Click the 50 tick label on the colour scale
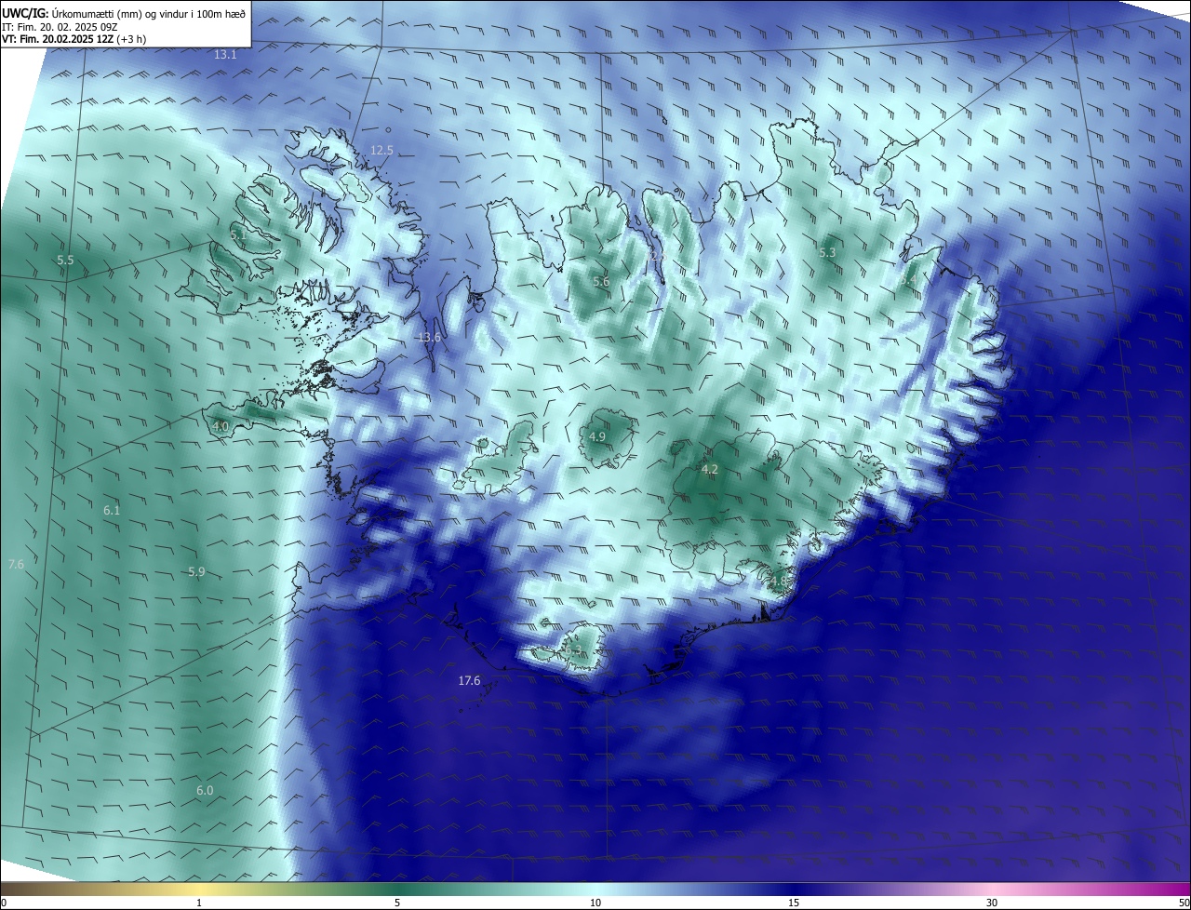1191x910 pixels. click(x=1184, y=903)
